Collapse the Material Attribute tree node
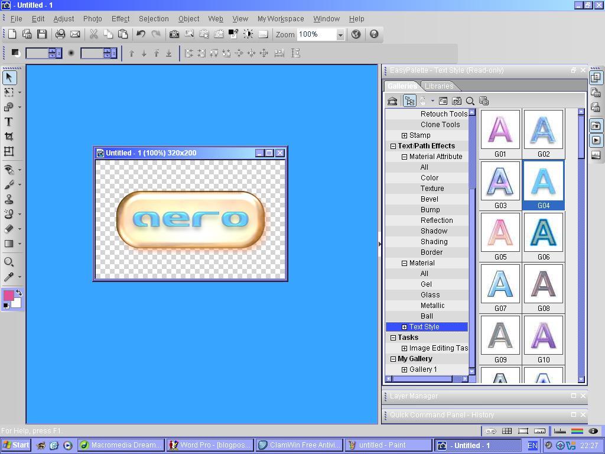 [x=404, y=157]
